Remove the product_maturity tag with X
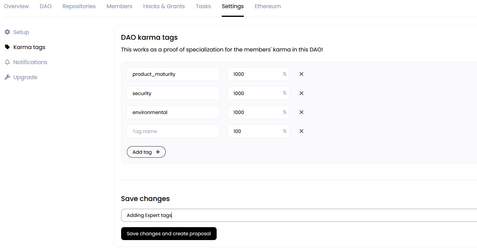This screenshot has width=477, height=250. click(301, 74)
